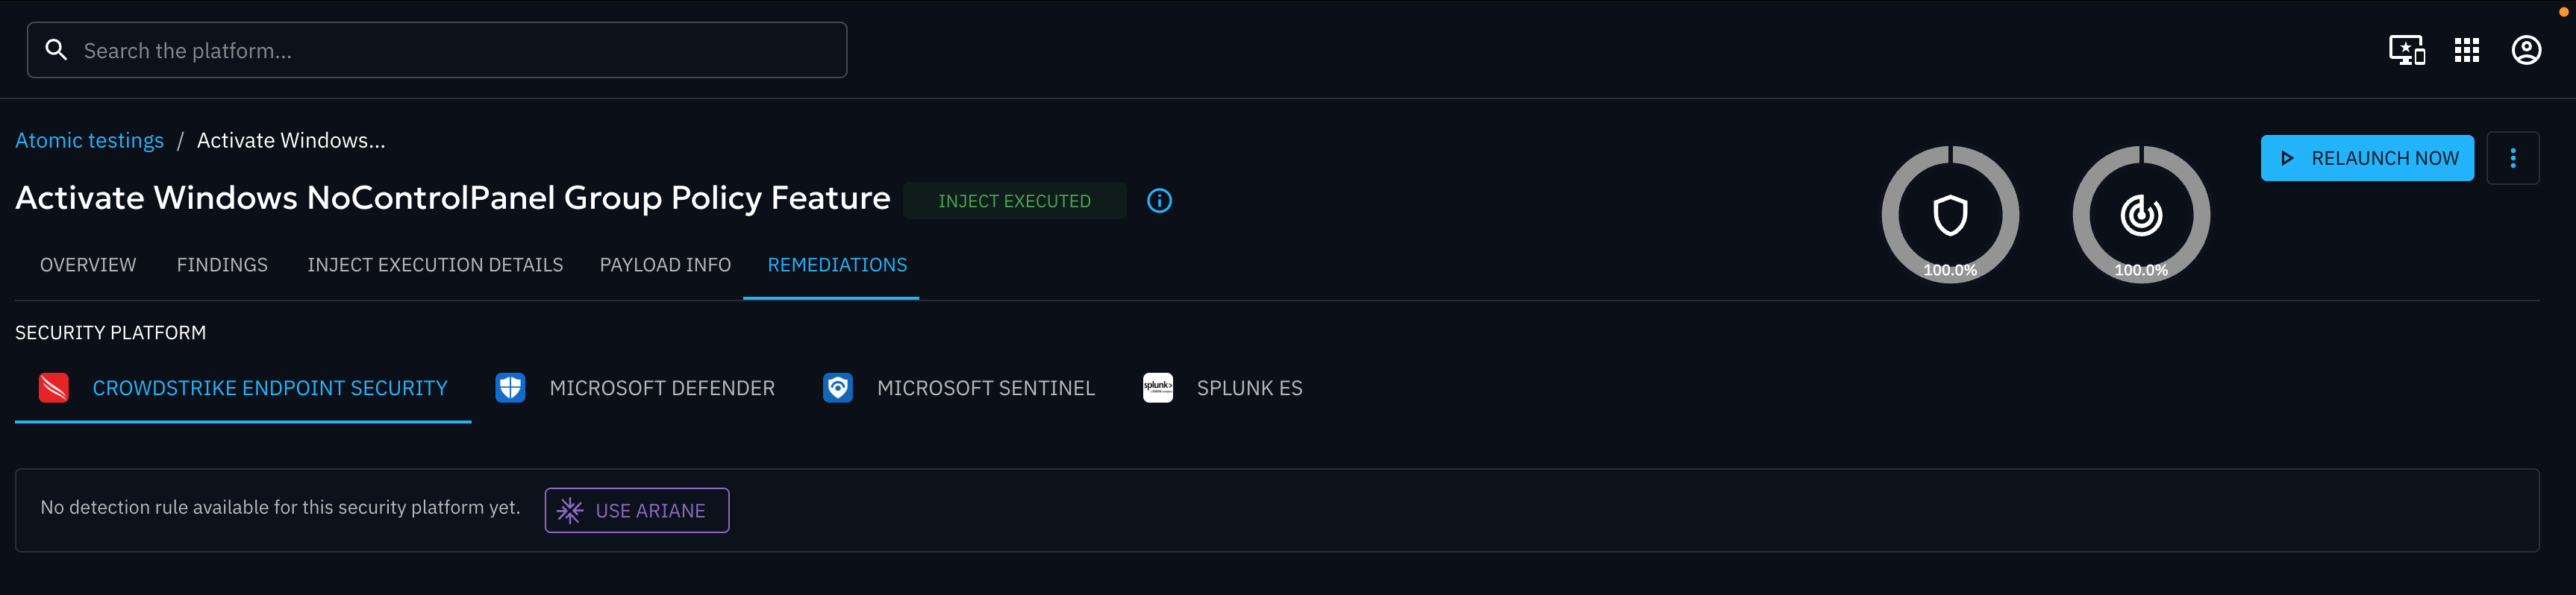Open the platform switcher grid icon

pos(2466,50)
